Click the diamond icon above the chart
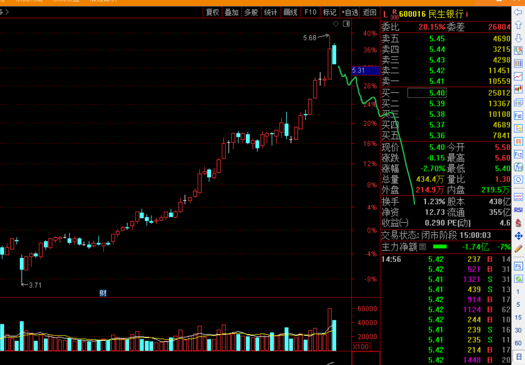 tap(336, 23)
